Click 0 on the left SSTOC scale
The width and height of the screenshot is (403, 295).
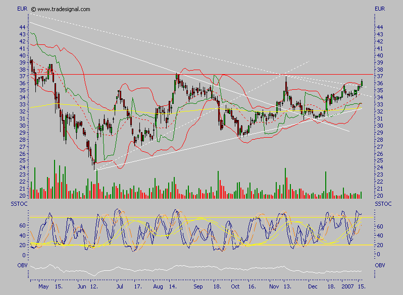24,256
